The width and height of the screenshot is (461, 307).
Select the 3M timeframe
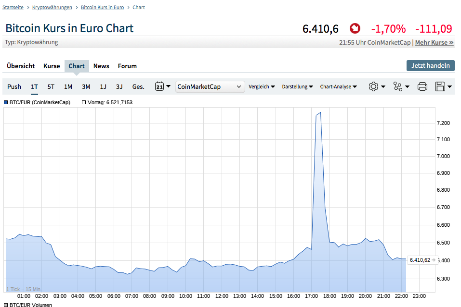coord(86,87)
